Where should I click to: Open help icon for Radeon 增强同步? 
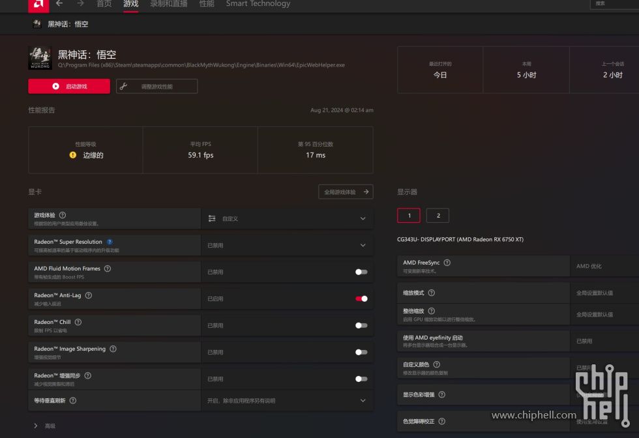[x=88, y=375]
